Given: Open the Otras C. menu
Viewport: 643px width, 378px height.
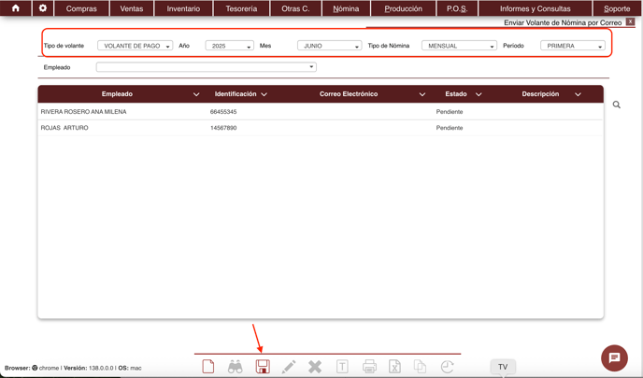Looking at the screenshot, I should coord(295,8).
